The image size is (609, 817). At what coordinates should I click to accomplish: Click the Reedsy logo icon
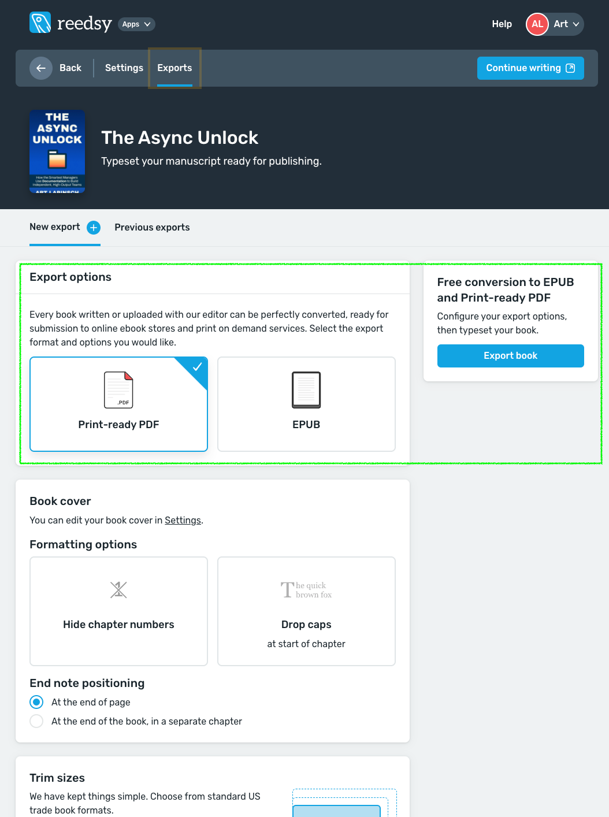(x=40, y=23)
